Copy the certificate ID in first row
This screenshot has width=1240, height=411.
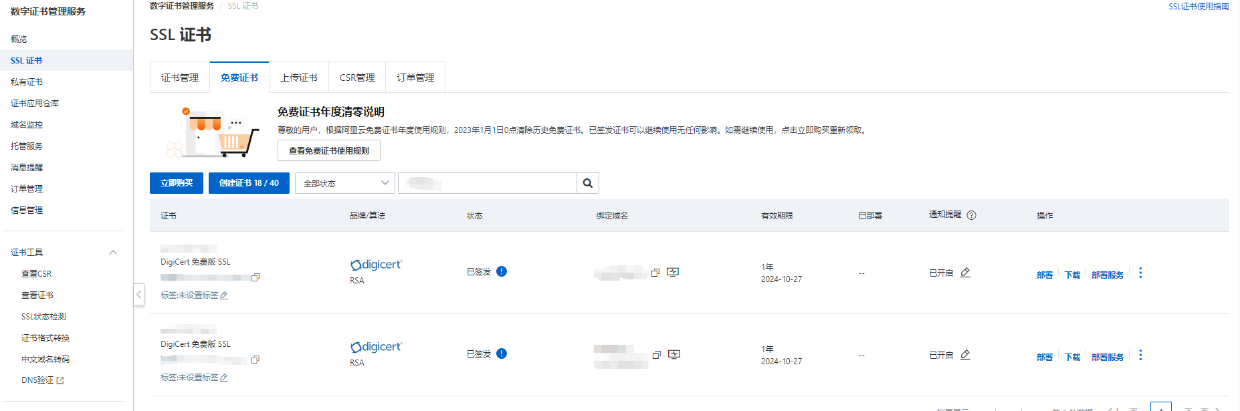(x=255, y=277)
